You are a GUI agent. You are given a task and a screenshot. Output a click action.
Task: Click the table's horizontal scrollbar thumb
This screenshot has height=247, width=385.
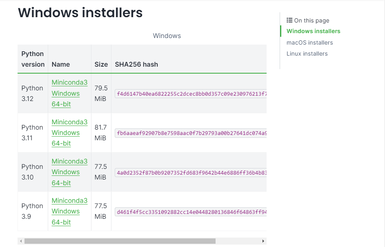120,241
